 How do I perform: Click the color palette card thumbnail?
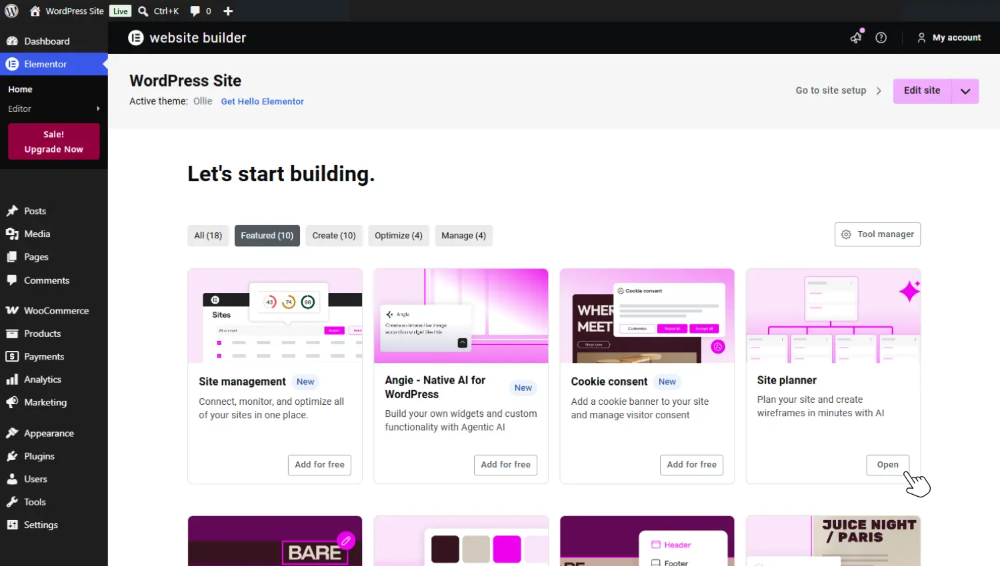click(x=461, y=541)
